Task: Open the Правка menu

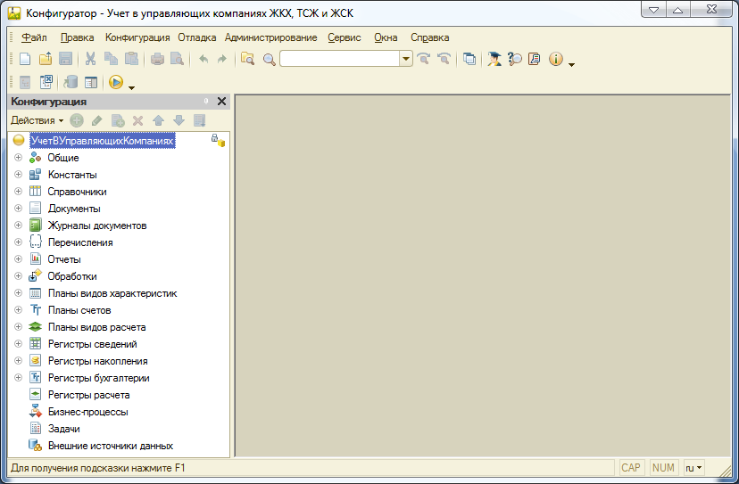Action: tap(77, 37)
